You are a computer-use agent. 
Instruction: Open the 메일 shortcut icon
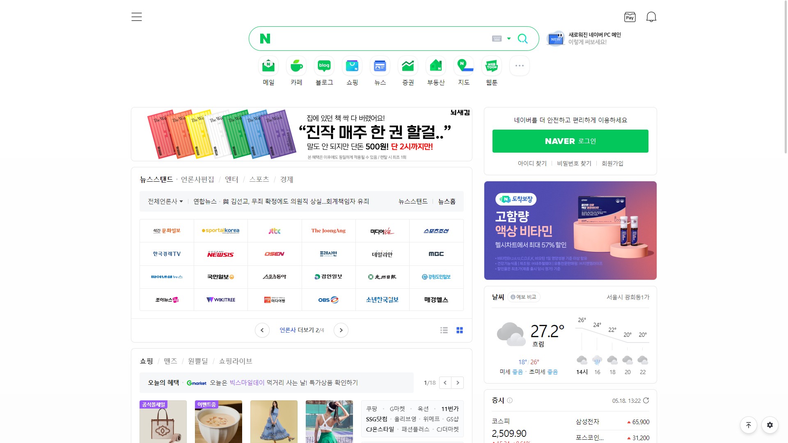pos(268,66)
